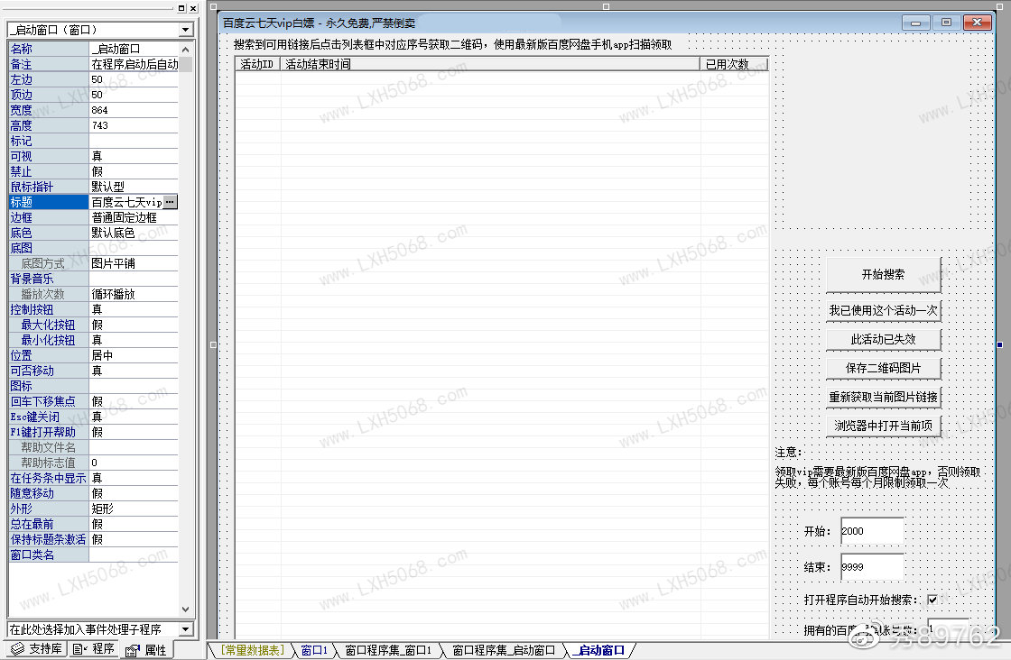The width and height of the screenshot is (1011, 660).
Task: Select the 总在最前 property row
Action: point(94,524)
